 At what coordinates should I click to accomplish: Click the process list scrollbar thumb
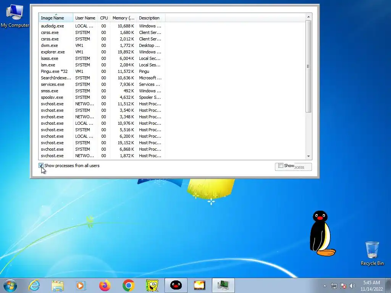309,66
